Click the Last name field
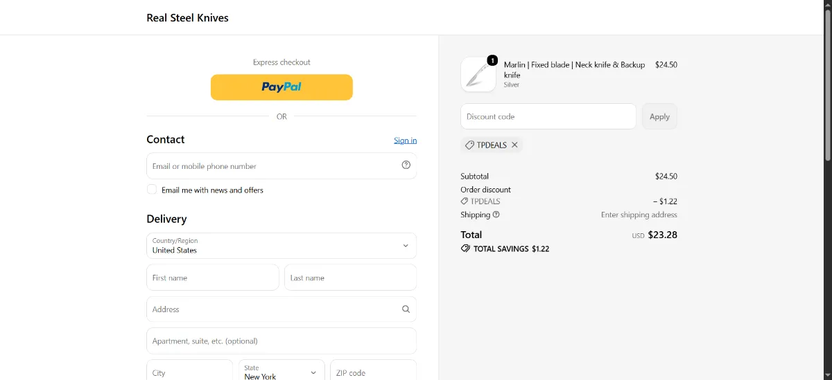 (350, 278)
